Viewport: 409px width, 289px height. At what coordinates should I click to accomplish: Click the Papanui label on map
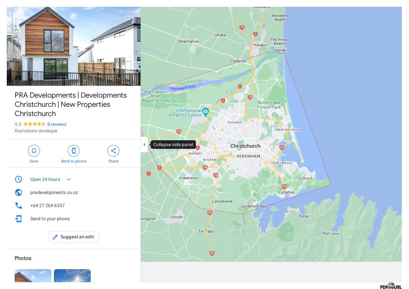[235, 122]
